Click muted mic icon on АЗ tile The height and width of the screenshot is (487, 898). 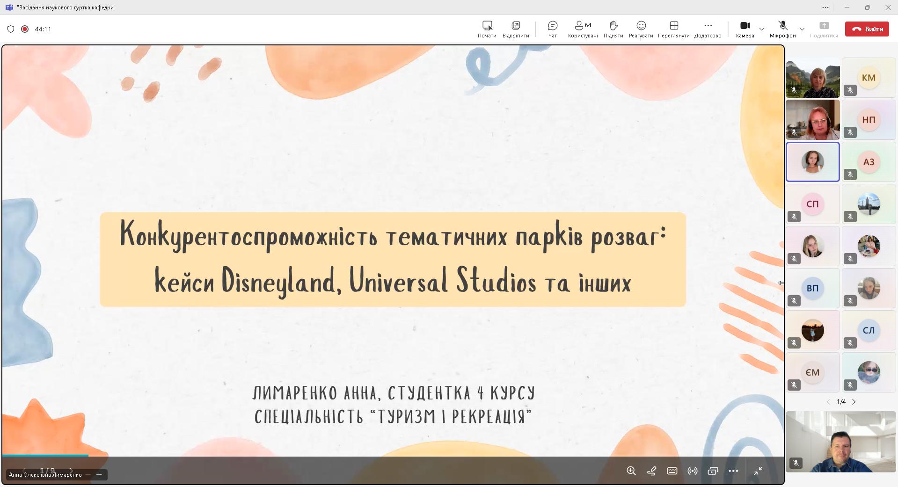[x=850, y=174]
